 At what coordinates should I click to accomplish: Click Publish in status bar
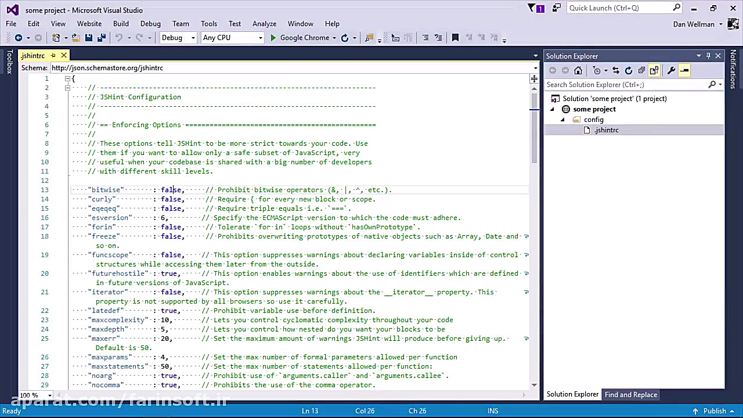(715, 411)
